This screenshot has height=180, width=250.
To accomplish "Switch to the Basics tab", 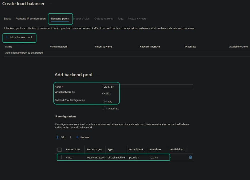I will tap(7, 19).
